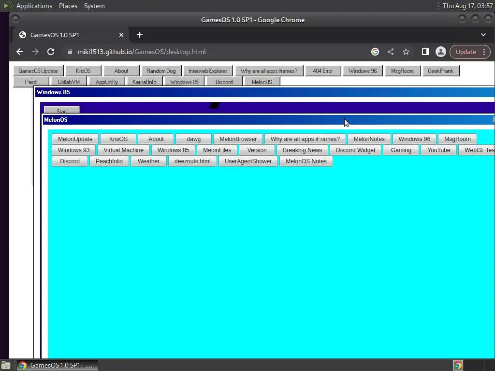Launch UserAgentShower
The width and height of the screenshot is (495, 371).
click(248, 161)
